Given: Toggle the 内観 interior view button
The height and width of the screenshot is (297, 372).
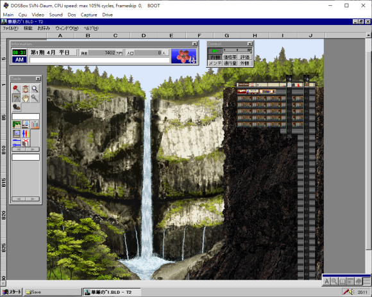Looking at the screenshot, I should pyautogui.click(x=215, y=57).
